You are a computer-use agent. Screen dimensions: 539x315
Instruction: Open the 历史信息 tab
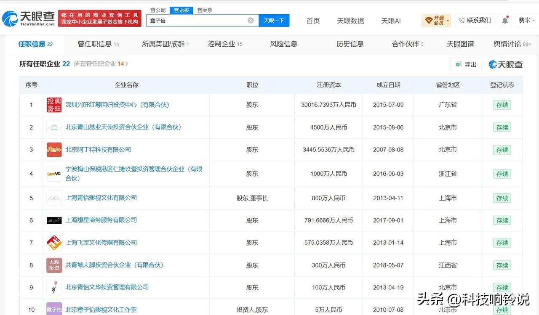350,44
